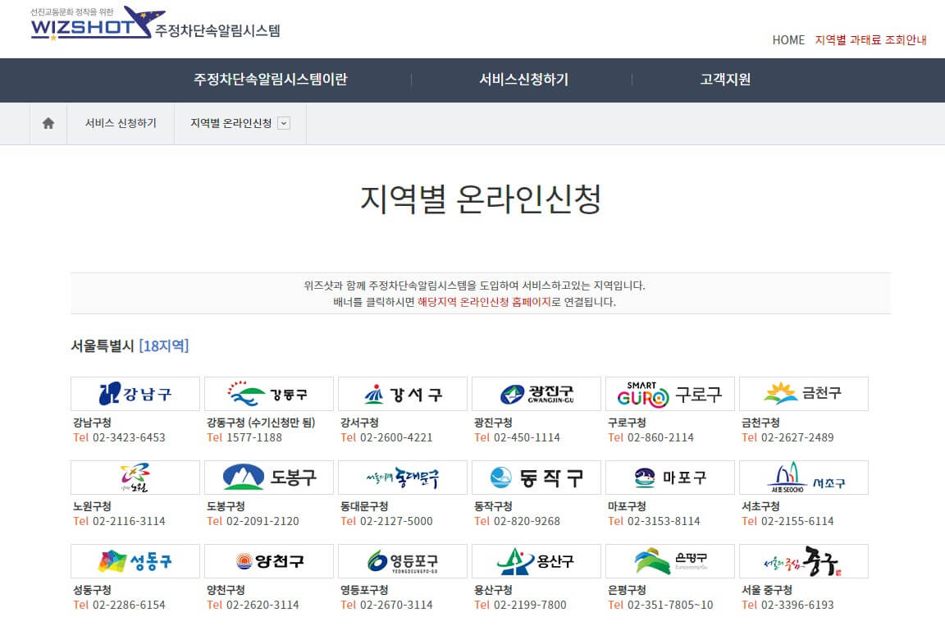Image resolution: width=945 pixels, height=640 pixels.
Task: Open 서비스신청하기 main menu
Action: pos(523,80)
